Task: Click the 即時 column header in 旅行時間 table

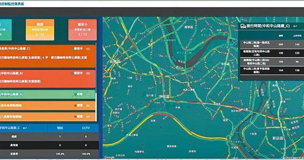Action: [281, 36]
